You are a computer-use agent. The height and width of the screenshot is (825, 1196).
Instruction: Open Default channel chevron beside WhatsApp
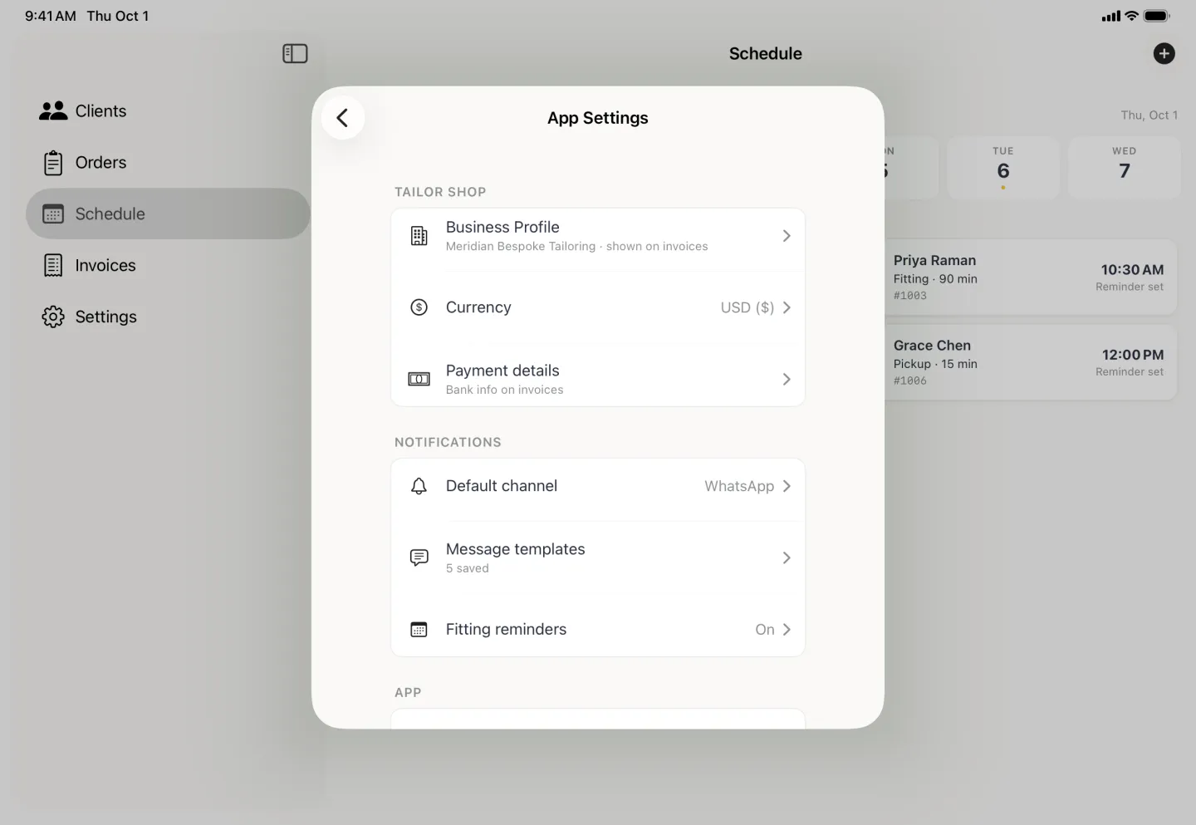tap(787, 486)
